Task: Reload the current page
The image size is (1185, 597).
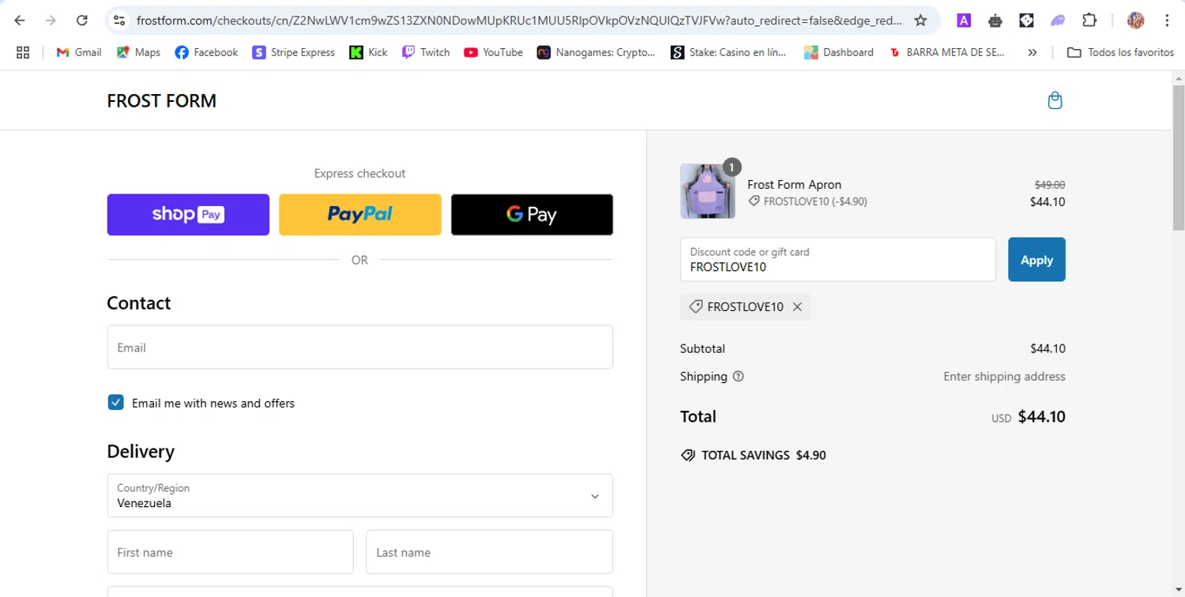Action: pyautogui.click(x=81, y=21)
